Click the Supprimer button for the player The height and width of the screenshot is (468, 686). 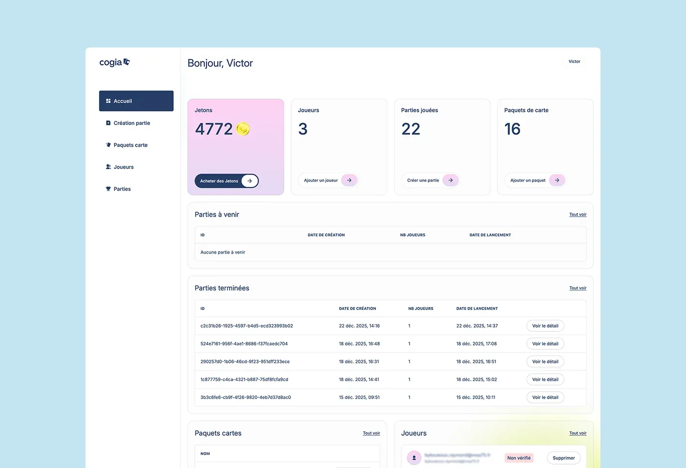(x=564, y=458)
